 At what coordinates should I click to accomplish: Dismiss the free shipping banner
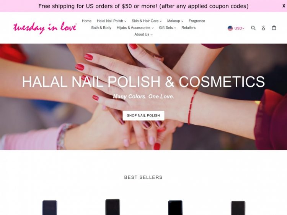[284, 6]
